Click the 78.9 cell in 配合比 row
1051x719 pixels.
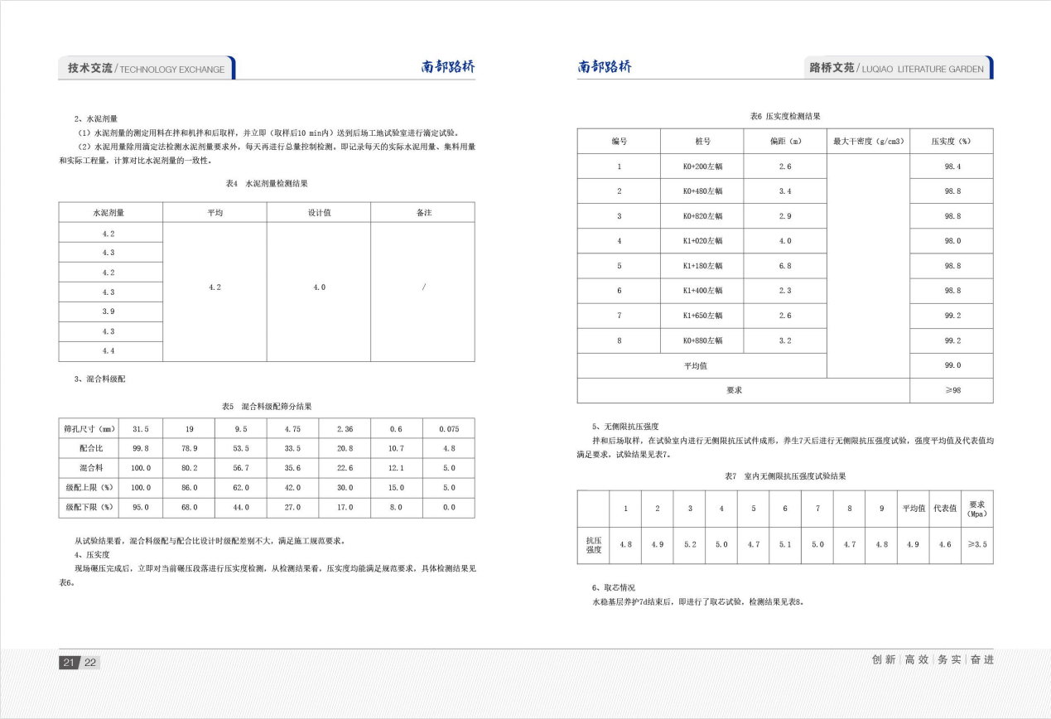click(x=189, y=448)
